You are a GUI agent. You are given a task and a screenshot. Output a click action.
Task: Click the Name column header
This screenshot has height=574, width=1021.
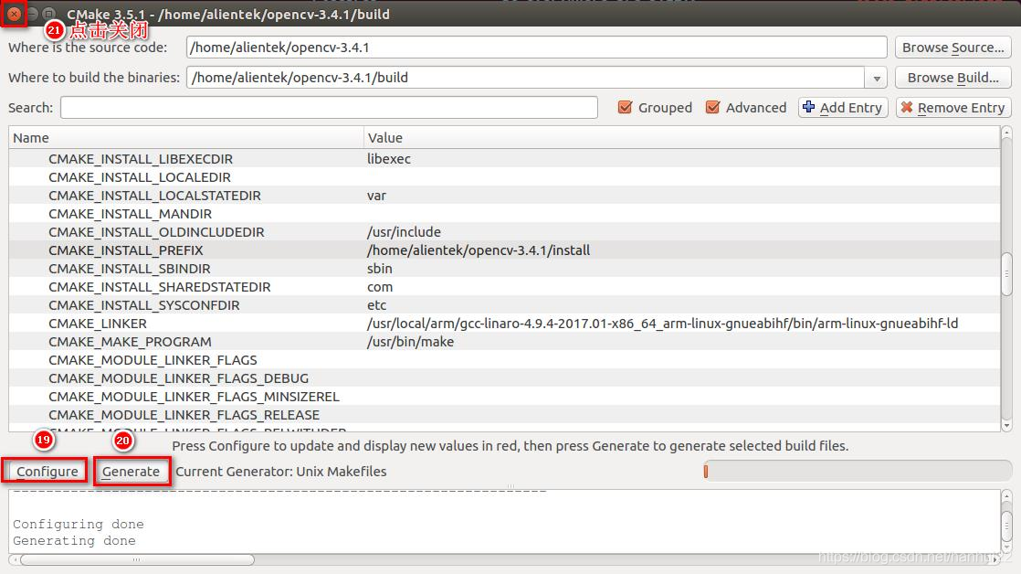183,136
